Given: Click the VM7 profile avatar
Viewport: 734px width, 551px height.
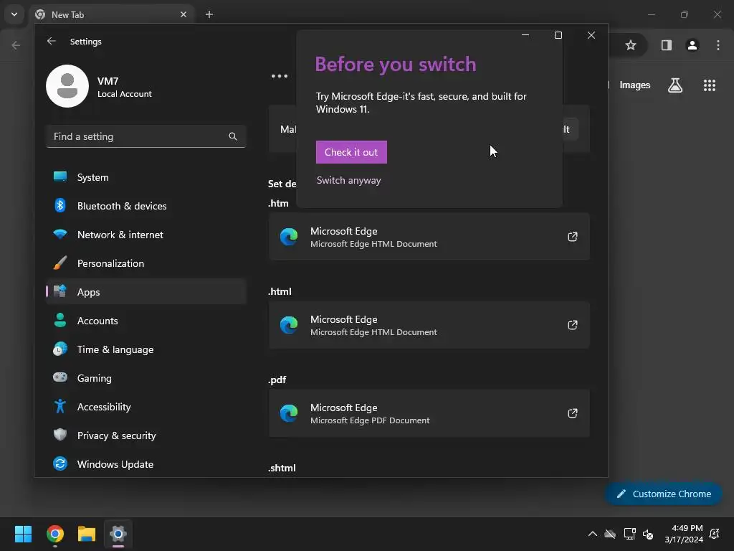Looking at the screenshot, I should [67, 86].
